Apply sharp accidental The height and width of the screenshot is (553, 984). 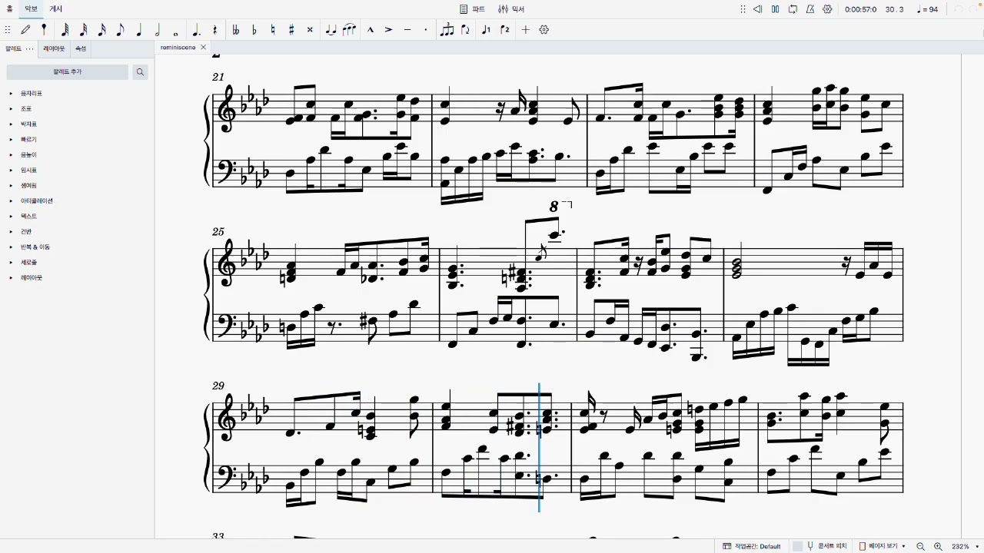[291, 30]
